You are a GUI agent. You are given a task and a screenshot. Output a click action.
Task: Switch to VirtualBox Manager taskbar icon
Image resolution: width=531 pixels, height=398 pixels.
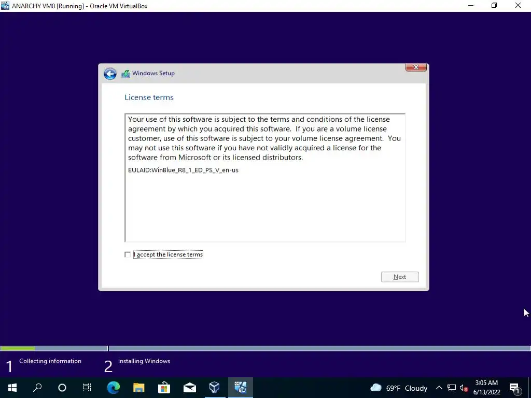click(x=214, y=388)
